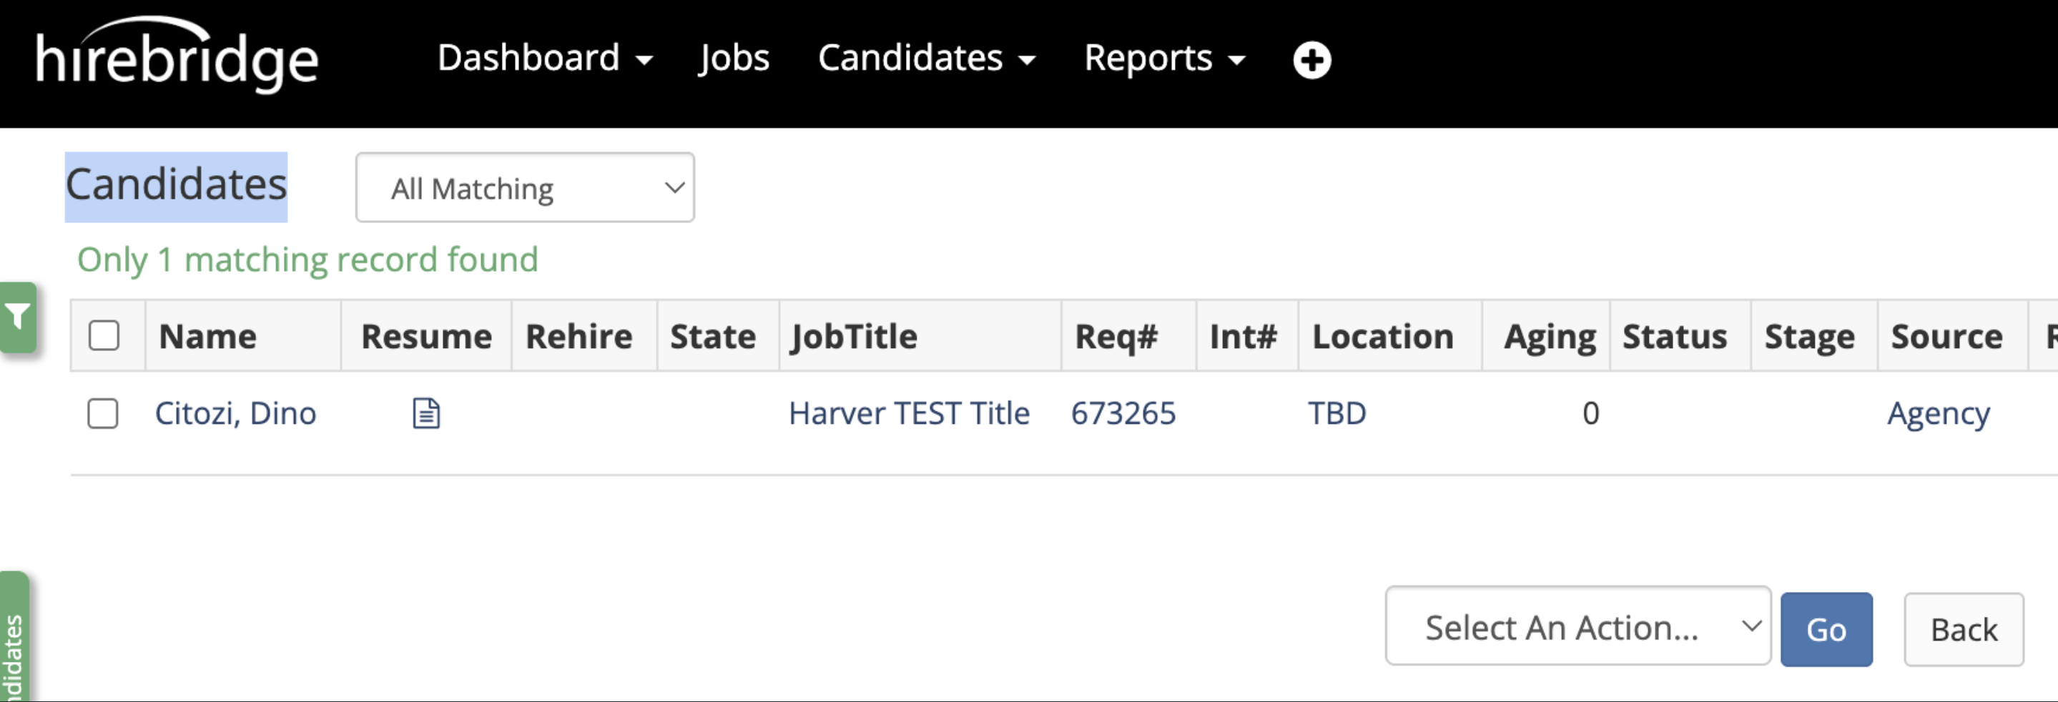Expand the Dashboard menu
This screenshot has height=702, width=2058.
(x=545, y=59)
